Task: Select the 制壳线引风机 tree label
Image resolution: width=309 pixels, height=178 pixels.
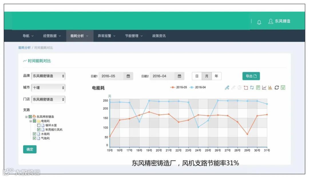Action: pyautogui.click(x=54, y=130)
